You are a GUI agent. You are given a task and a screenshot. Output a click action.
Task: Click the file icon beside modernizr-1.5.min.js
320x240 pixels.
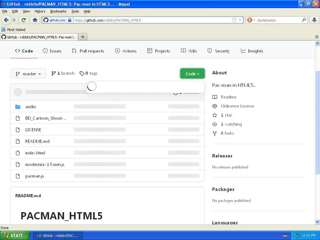tap(18, 164)
